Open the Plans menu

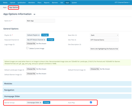tap(39, 3)
